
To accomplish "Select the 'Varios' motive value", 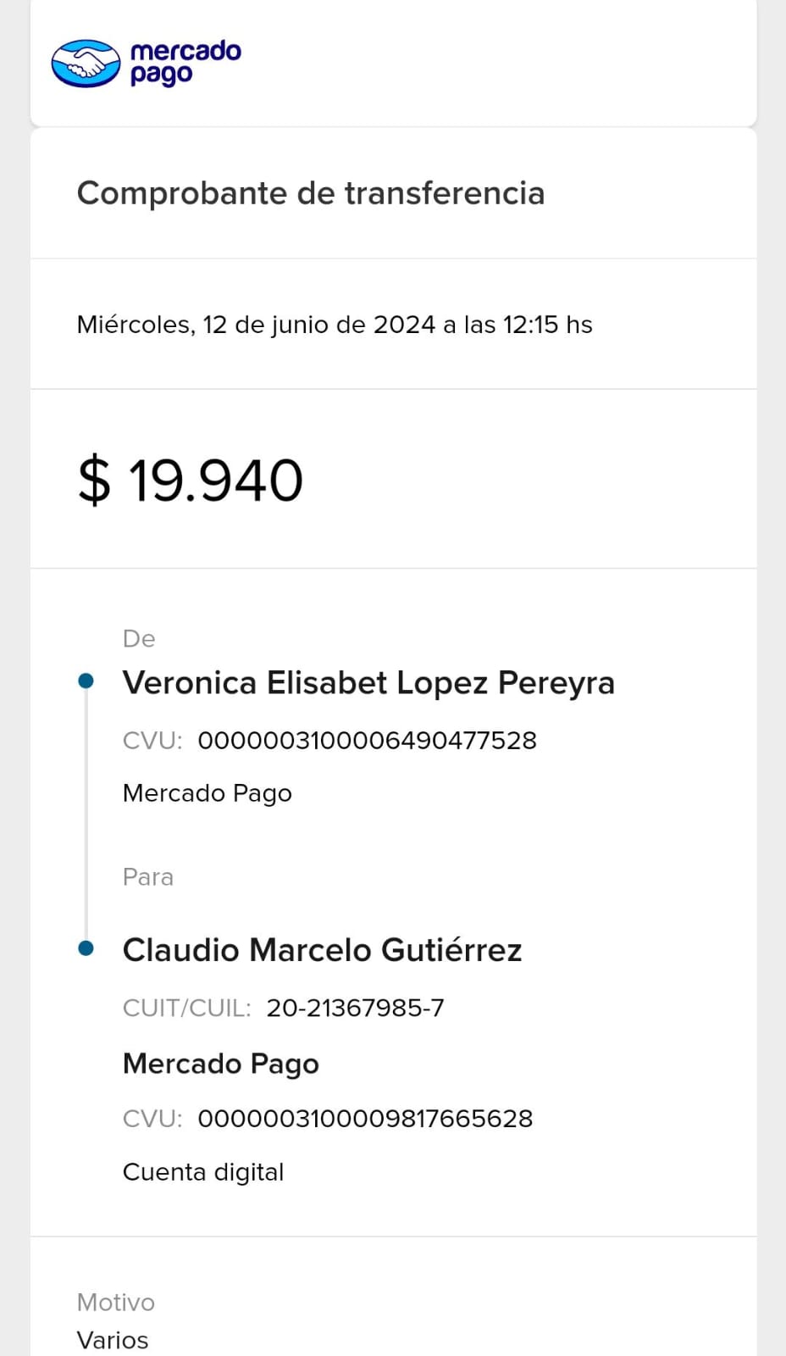I will (113, 1340).
